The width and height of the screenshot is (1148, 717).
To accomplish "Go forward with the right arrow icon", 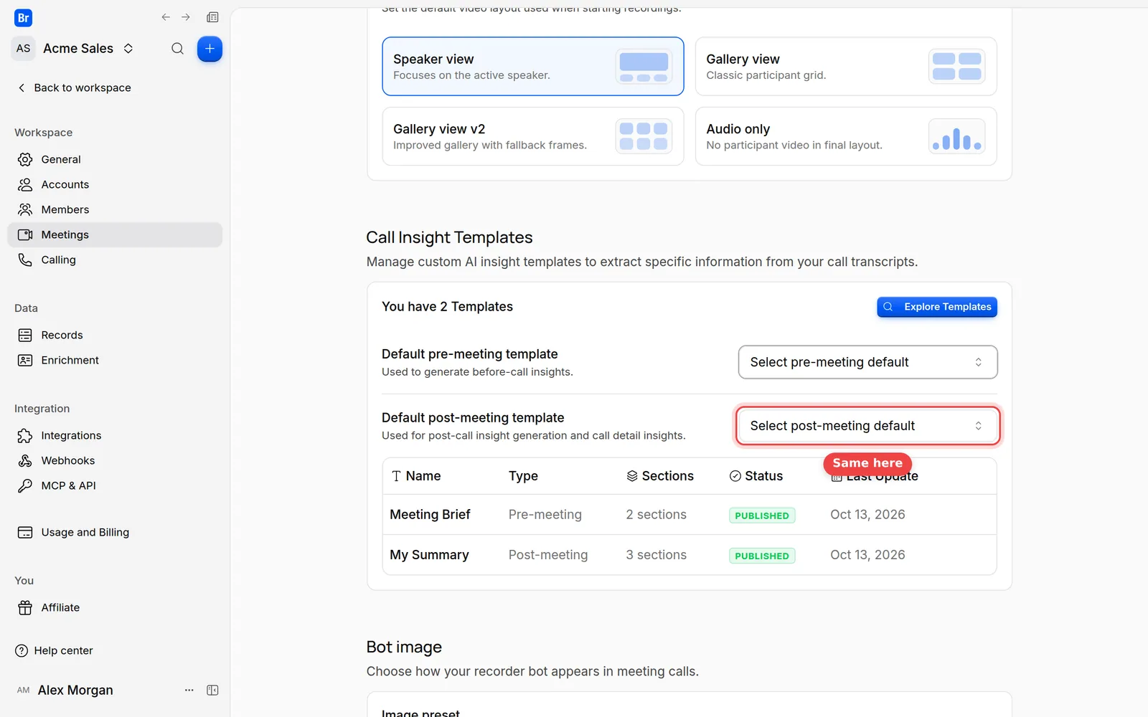I will [x=186, y=17].
